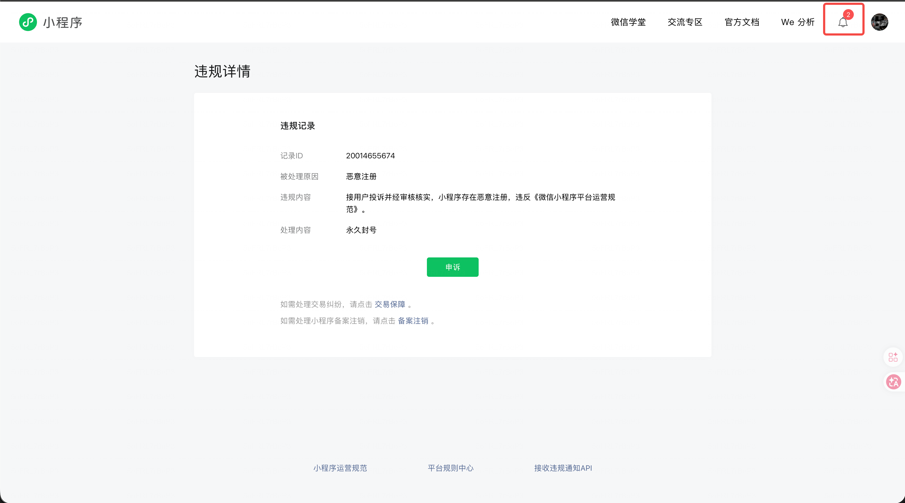Open the 平台规则中心 footer link
This screenshot has height=503, width=905.
[x=450, y=468]
